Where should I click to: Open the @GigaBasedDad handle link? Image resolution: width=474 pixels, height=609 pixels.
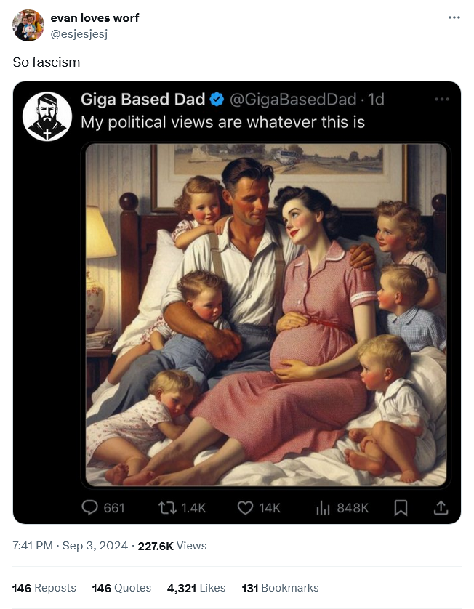293,100
